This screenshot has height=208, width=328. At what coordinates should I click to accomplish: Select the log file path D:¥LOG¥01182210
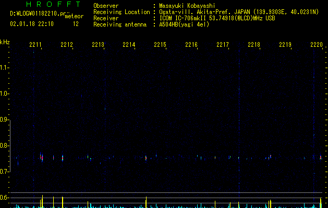(x=35, y=14)
